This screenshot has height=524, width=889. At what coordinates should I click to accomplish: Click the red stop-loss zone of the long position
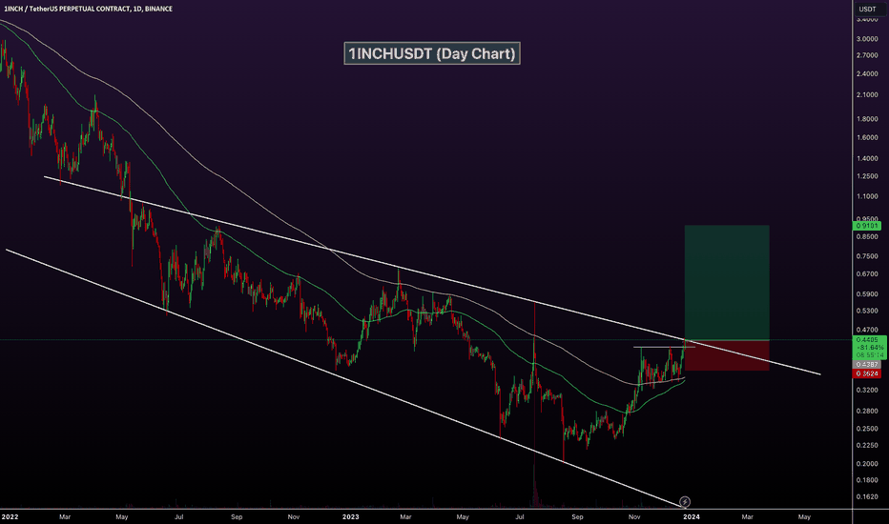point(727,355)
